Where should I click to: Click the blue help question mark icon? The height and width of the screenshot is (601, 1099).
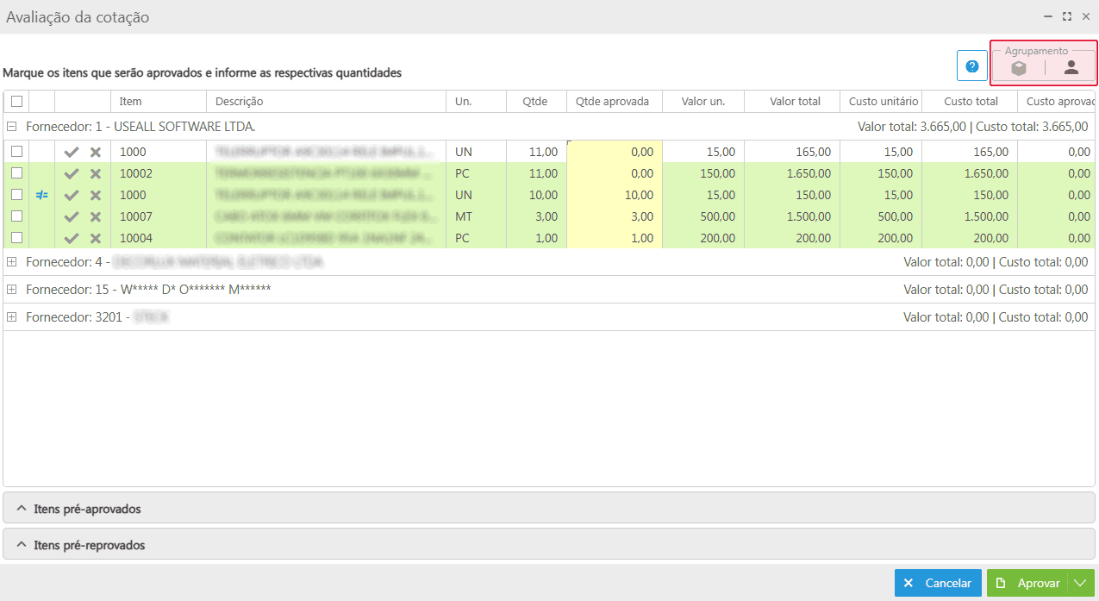point(971,66)
